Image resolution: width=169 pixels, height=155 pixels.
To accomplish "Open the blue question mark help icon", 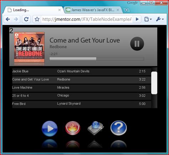I will coord(118,128).
